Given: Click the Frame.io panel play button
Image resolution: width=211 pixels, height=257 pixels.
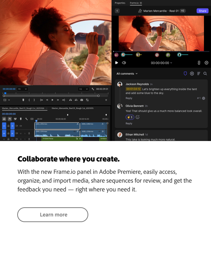Looking at the screenshot, I should point(116,63).
